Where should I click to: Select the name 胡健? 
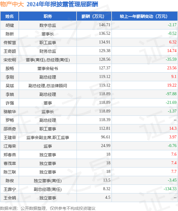pos(10,25)
